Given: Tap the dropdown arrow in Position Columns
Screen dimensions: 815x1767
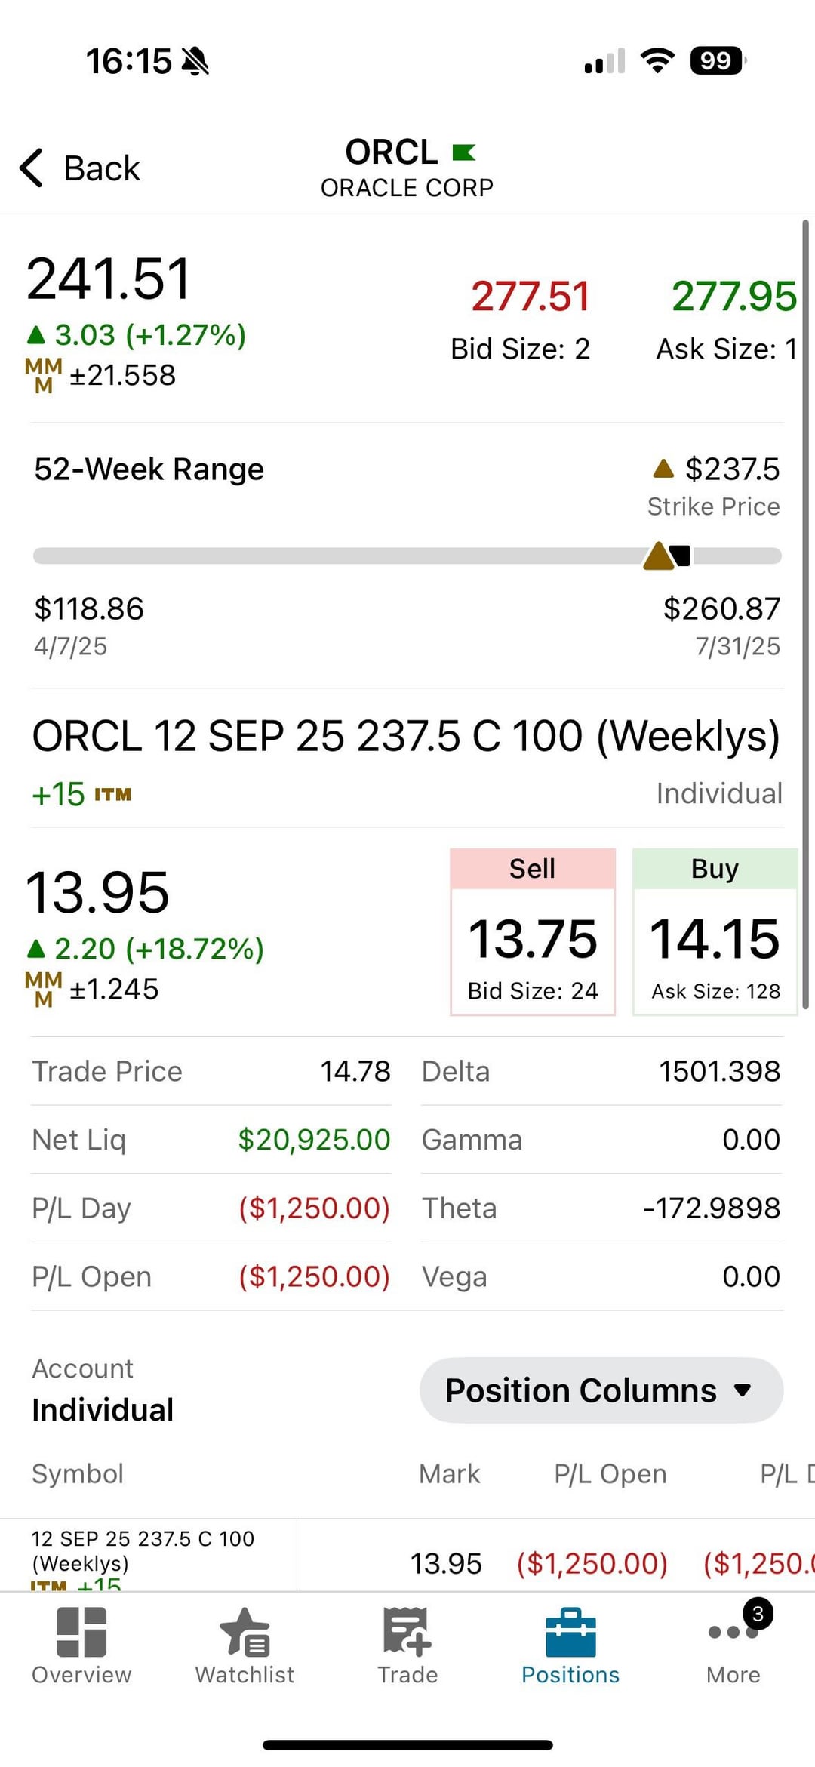Looking at the screenshot, I should point(743,1390).
